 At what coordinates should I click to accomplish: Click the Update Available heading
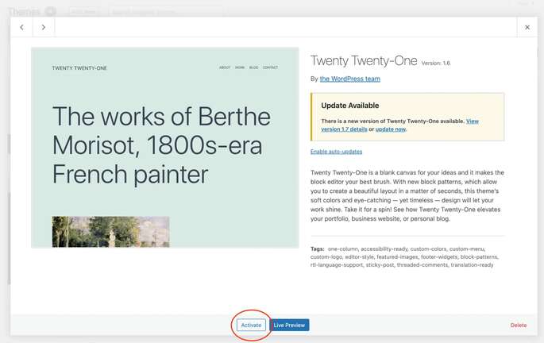(349, 106)
